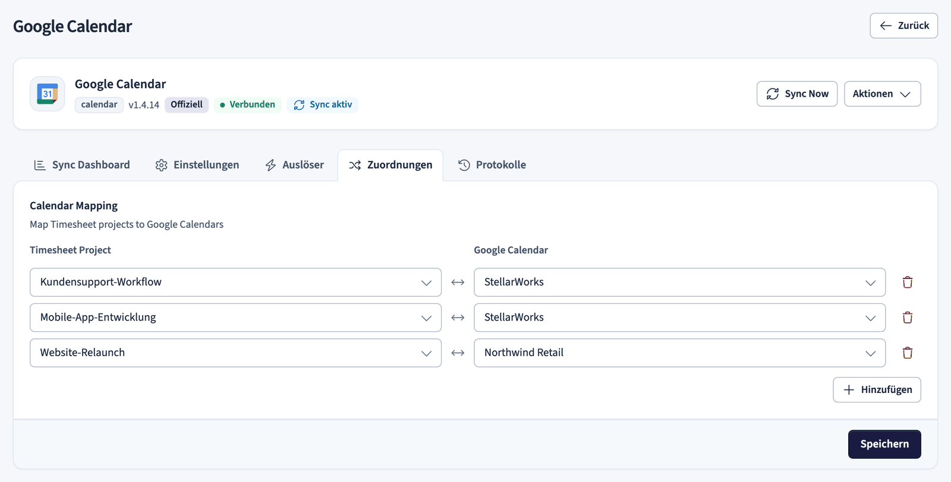Click the Zurück button
This screenshot has width=951, height=482.
[x=903, y=26]
